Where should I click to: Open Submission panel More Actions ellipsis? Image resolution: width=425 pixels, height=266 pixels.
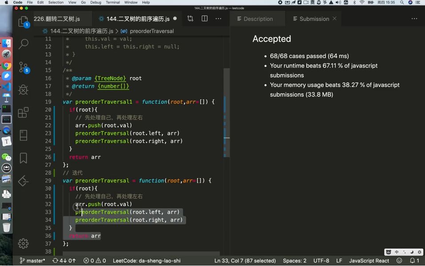414,19
